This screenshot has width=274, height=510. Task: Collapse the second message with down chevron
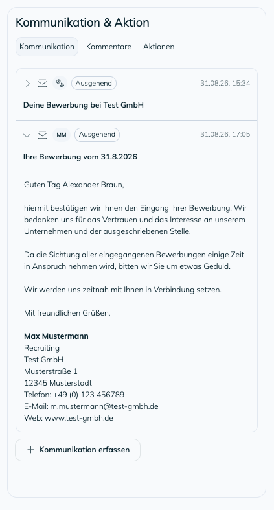click(27, 135)
